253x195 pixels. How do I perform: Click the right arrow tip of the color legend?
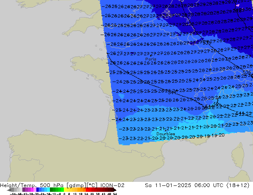pyautogui.click(x=115, y=190)
